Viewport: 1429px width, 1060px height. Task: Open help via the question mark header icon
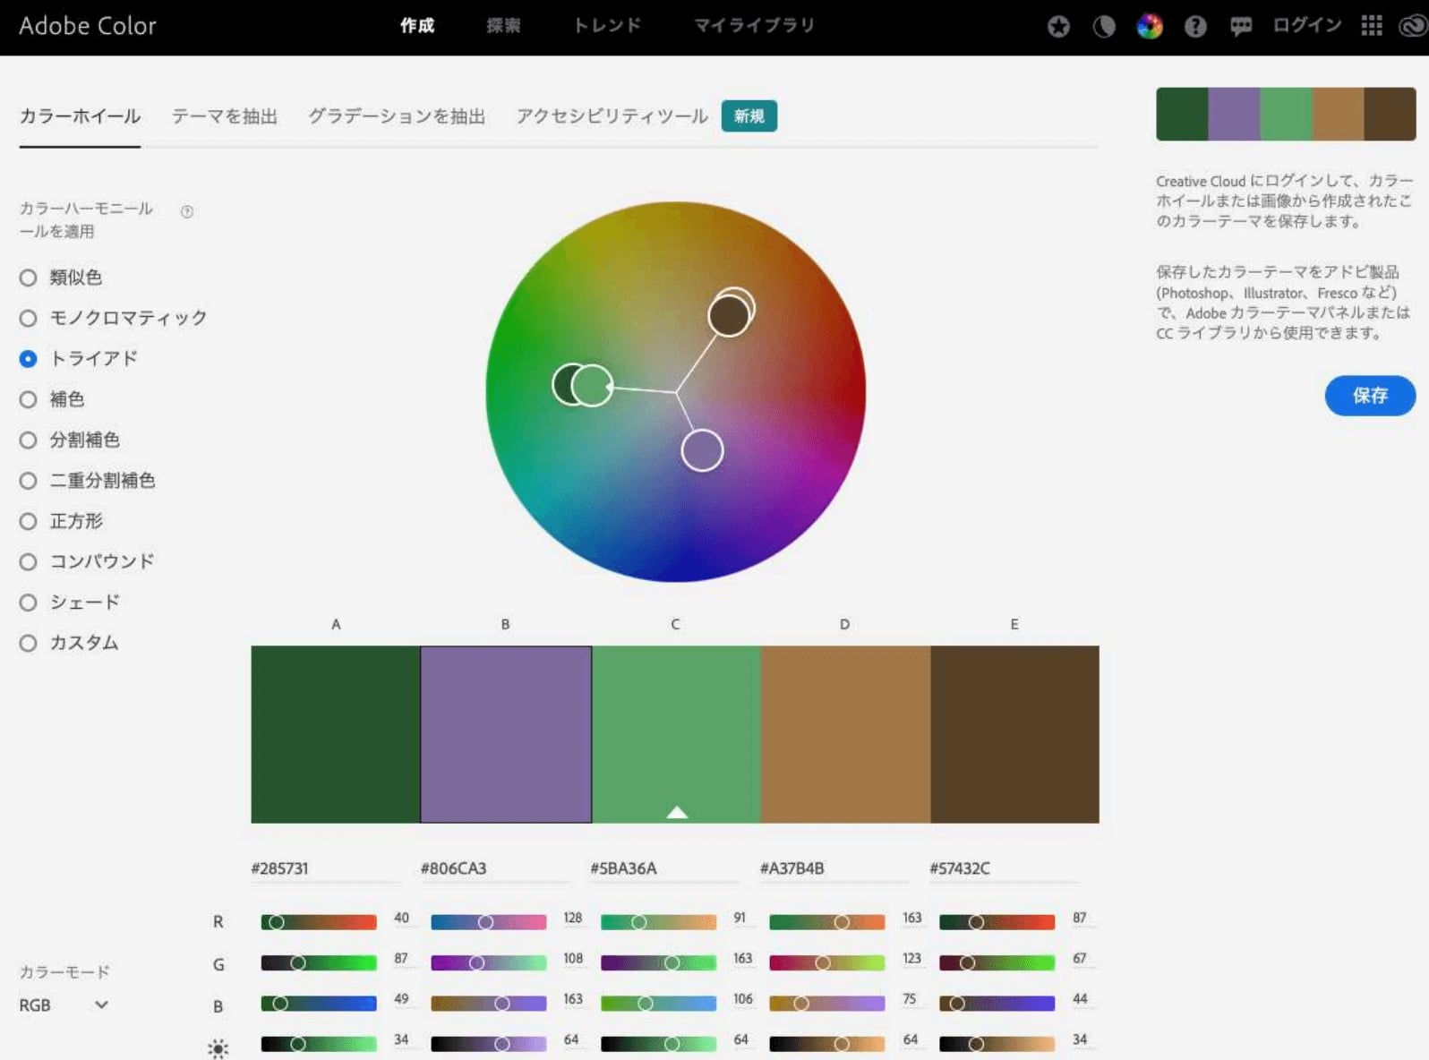point(1195,27)
